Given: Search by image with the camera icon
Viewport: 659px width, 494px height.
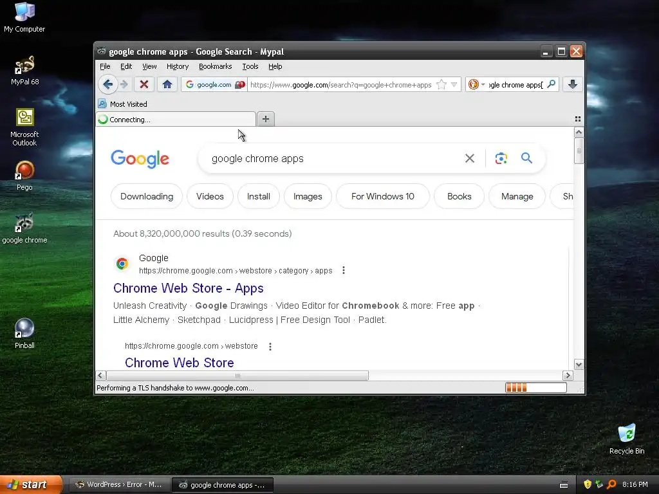Looking at the screenshot, I should click(501, 158).
